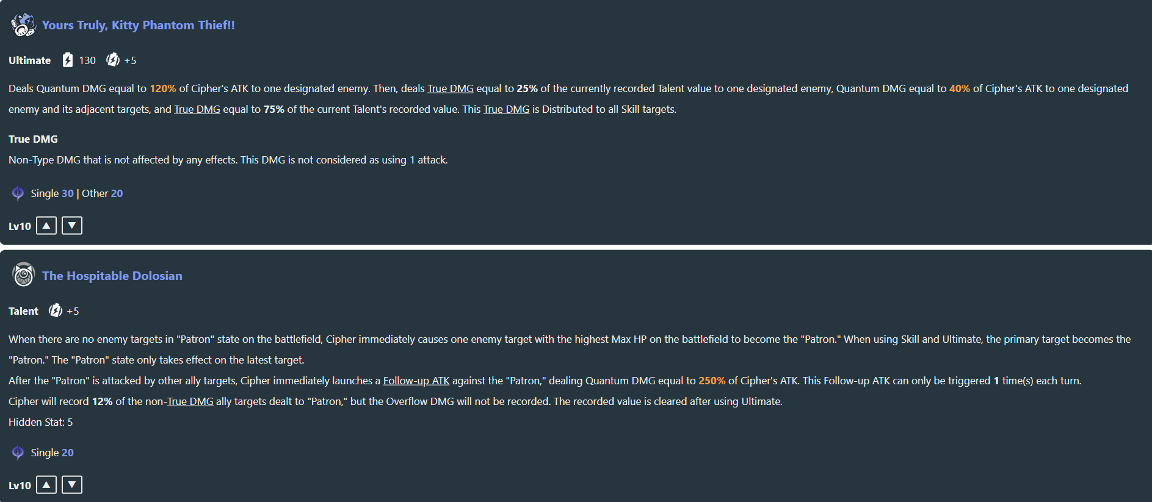
Task: Click the toughness break icon near Single 20
Action: [x=18, y=453]
